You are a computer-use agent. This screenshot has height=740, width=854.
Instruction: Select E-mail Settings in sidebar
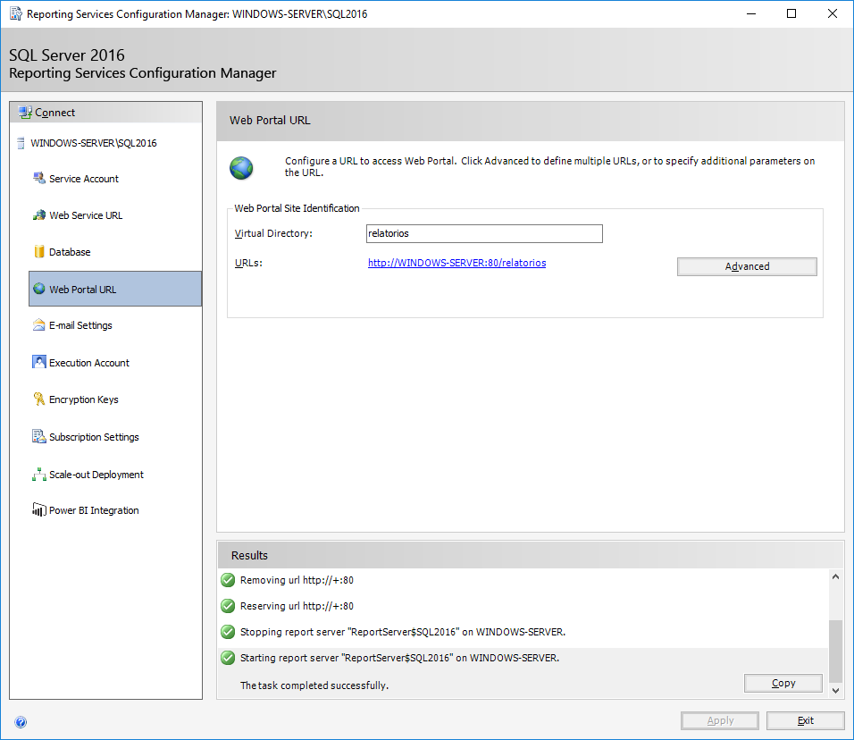click(x=80, y=325)
